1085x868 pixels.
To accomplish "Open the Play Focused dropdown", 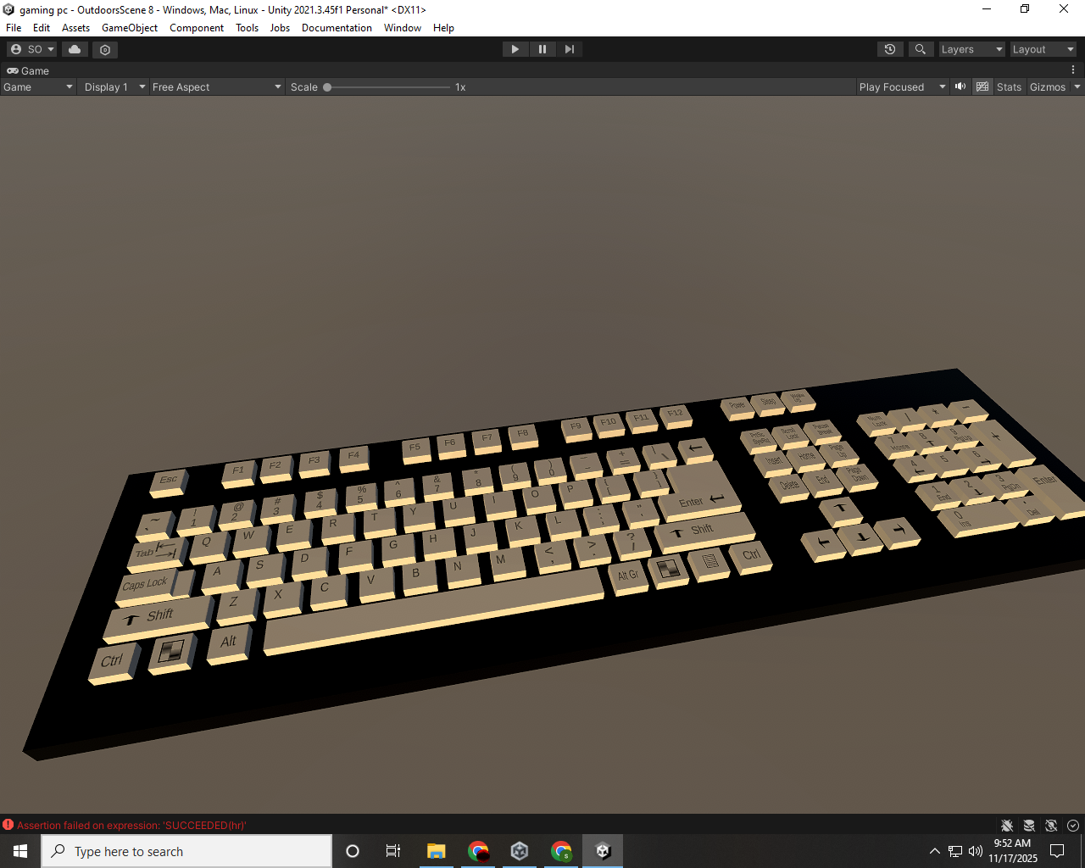I will click(x=902, y=86).
